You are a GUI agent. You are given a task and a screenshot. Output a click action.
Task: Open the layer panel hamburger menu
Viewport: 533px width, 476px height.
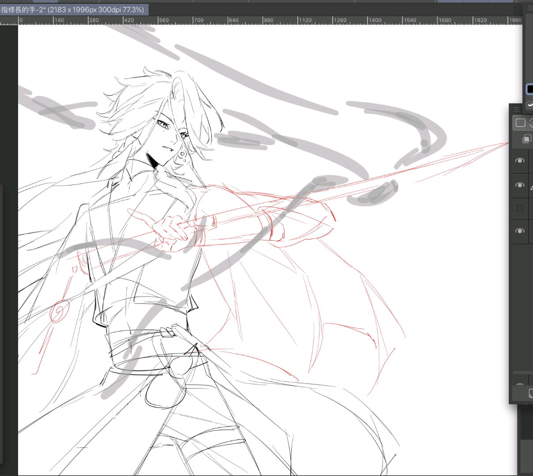[x=517, y=109]
